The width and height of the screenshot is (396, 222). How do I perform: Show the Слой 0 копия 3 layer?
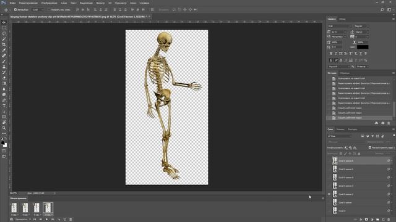[329, 186]
